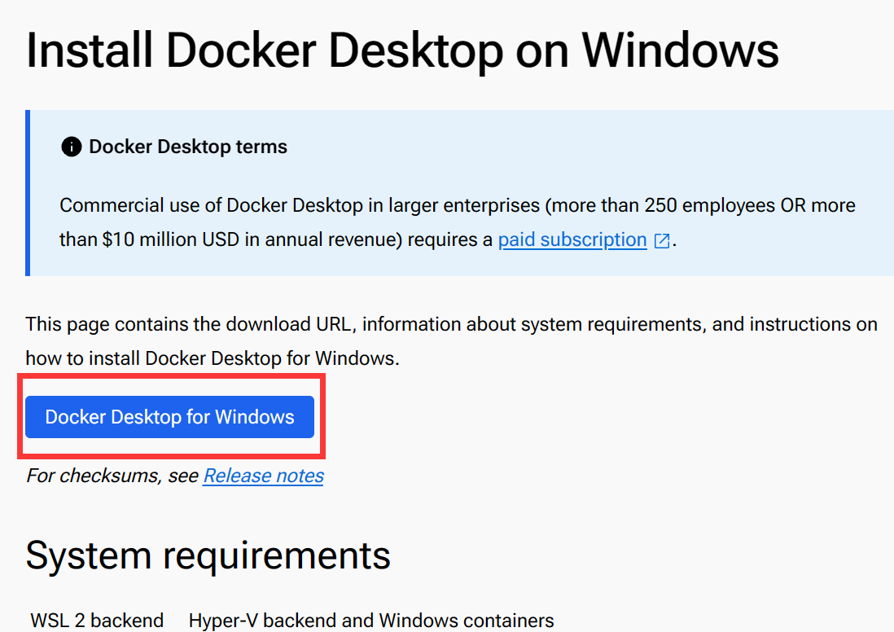Switch to the WSL 2 backend tab
The height and width of the screenshot is (632, 894).
tap(97, 620)
